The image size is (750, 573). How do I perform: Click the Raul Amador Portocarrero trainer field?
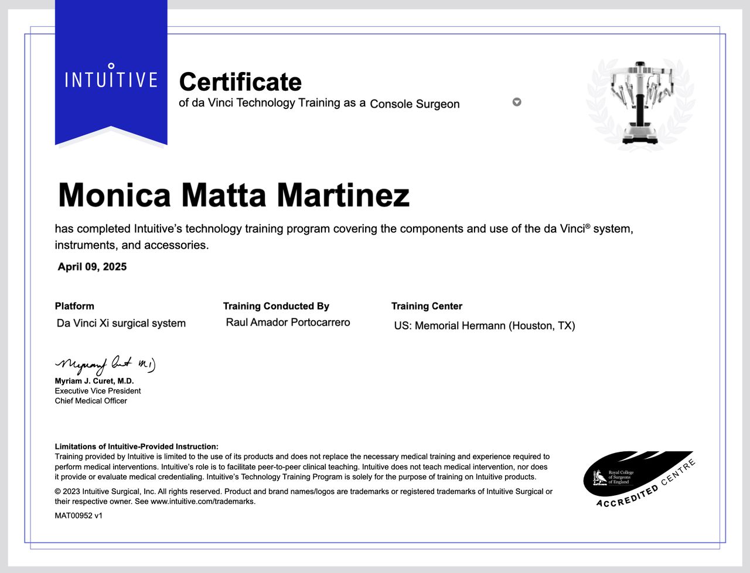coord(288,322)
